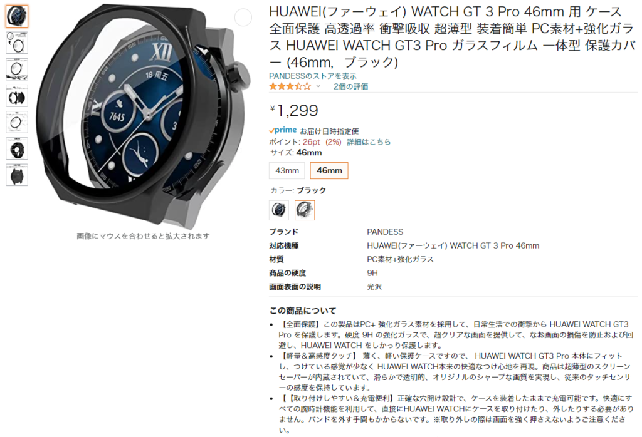Select the blue-face watch color swatch
The height and width of the screenshot is (437, 642).
pos(279,210)
